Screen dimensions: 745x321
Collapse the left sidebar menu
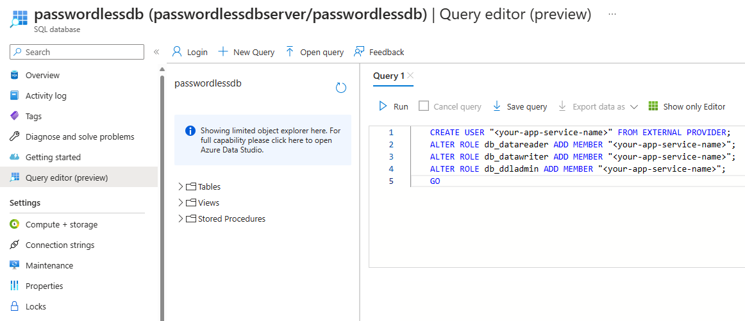tap(156, 52)
